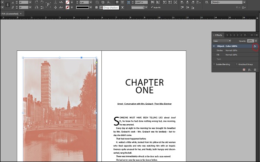Image resolution: width=260 pixels, height=162 pixels.
Task: Open the shear angle dropdown
Action: pyautogui.click(x=30, y=7)
